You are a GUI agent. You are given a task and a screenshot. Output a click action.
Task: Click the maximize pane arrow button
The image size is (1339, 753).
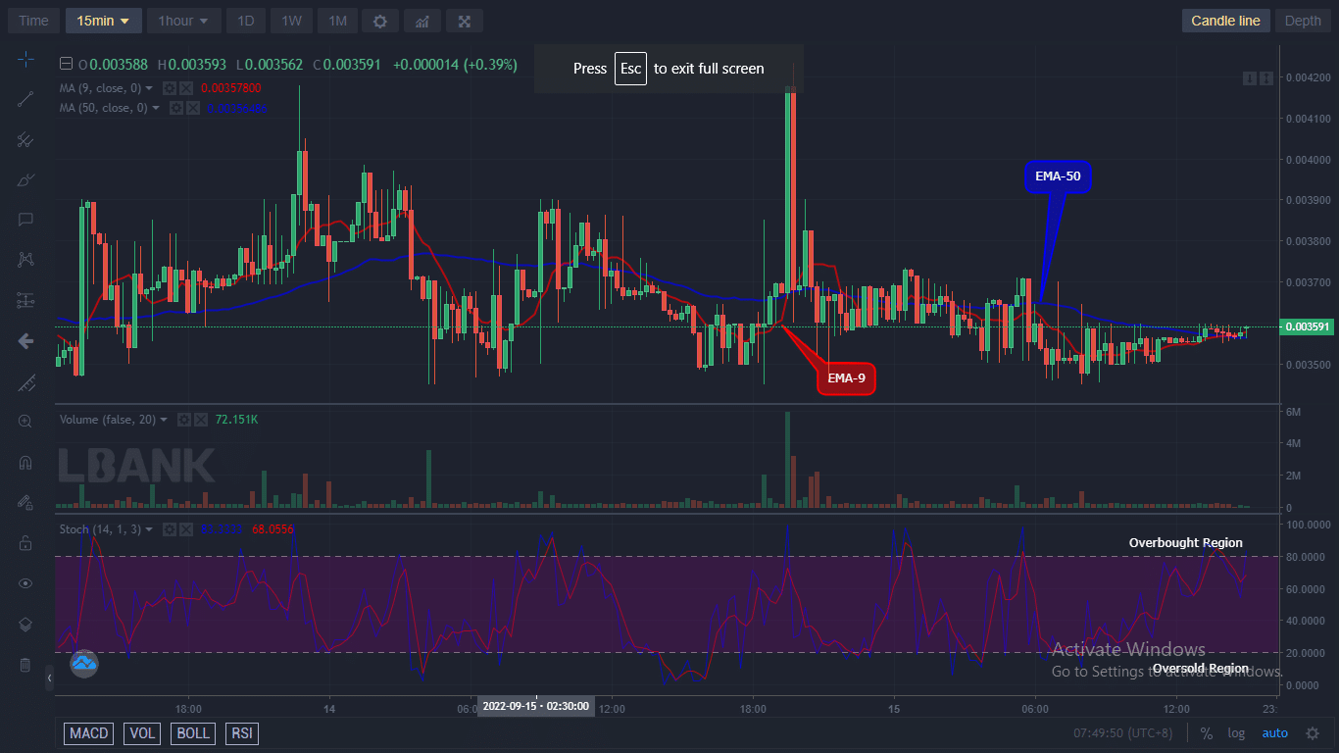[1267, 77]
